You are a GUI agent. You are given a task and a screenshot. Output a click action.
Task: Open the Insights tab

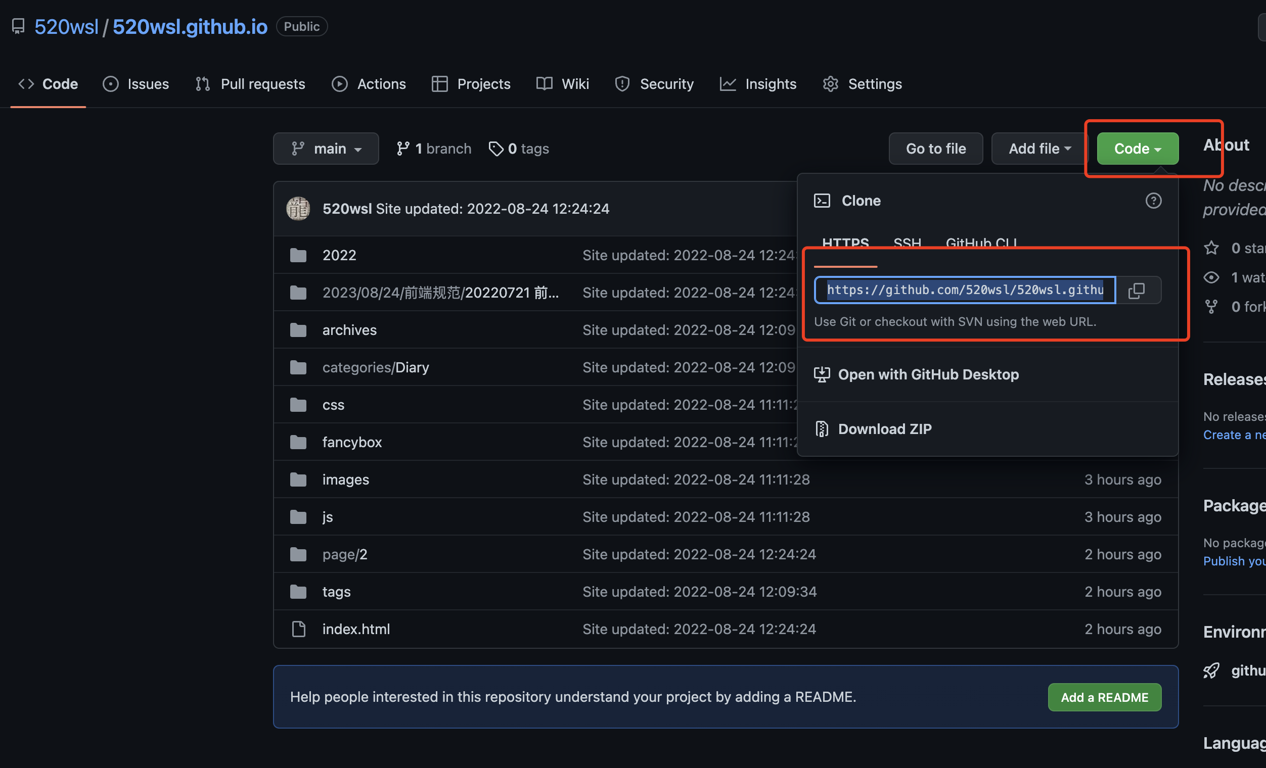click(x=758, y=84)
